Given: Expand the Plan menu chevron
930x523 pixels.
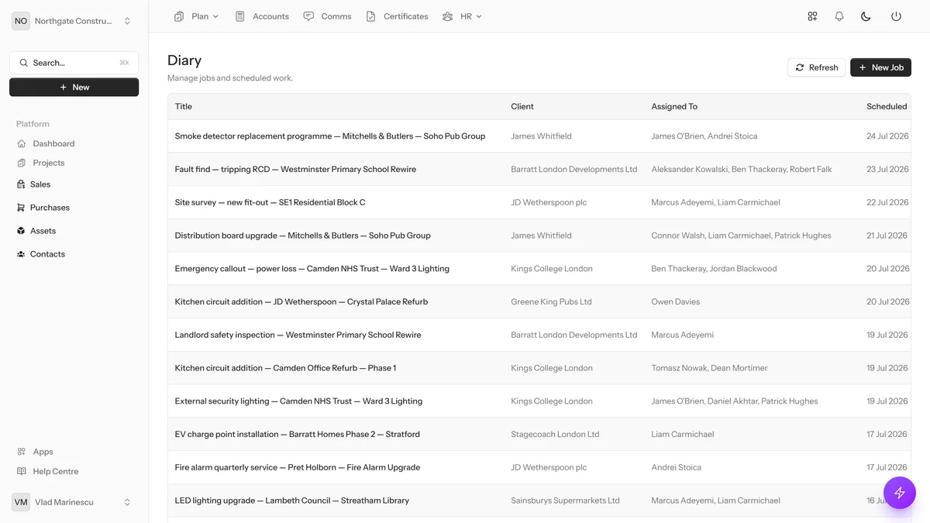Looking at the screenshot, I should (215, 16).
